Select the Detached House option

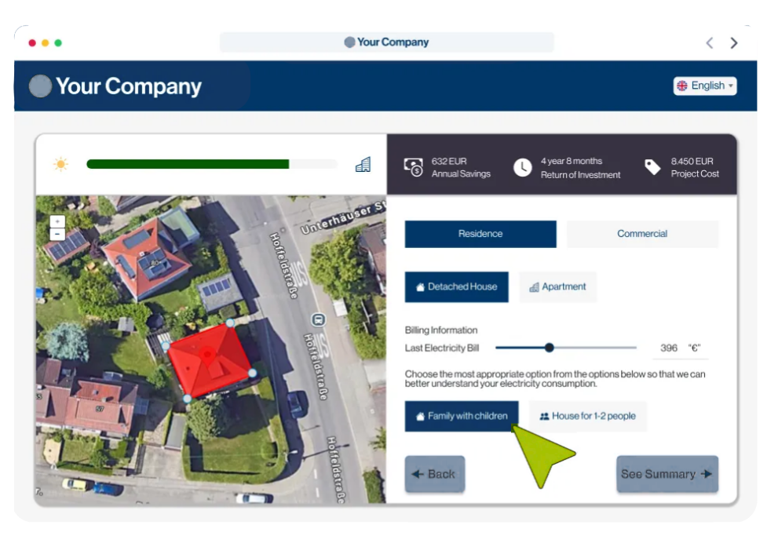click(456, 287)
